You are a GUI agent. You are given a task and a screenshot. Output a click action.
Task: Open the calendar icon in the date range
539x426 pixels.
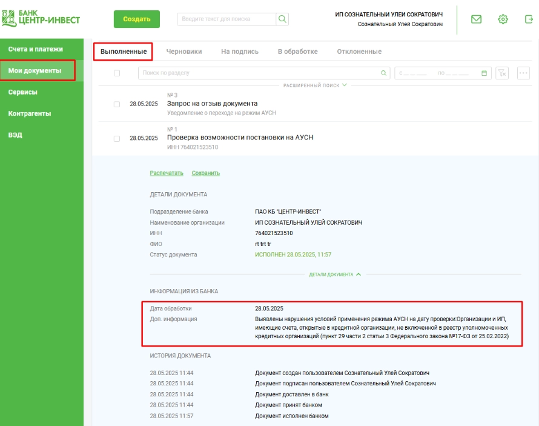484,73
